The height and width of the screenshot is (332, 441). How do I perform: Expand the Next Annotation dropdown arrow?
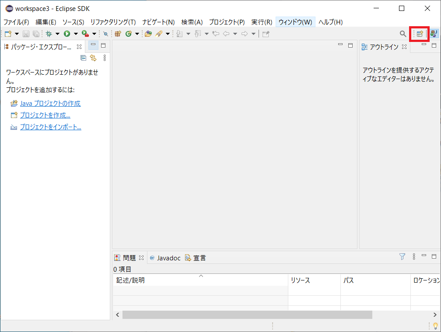(x=188, y=34)
